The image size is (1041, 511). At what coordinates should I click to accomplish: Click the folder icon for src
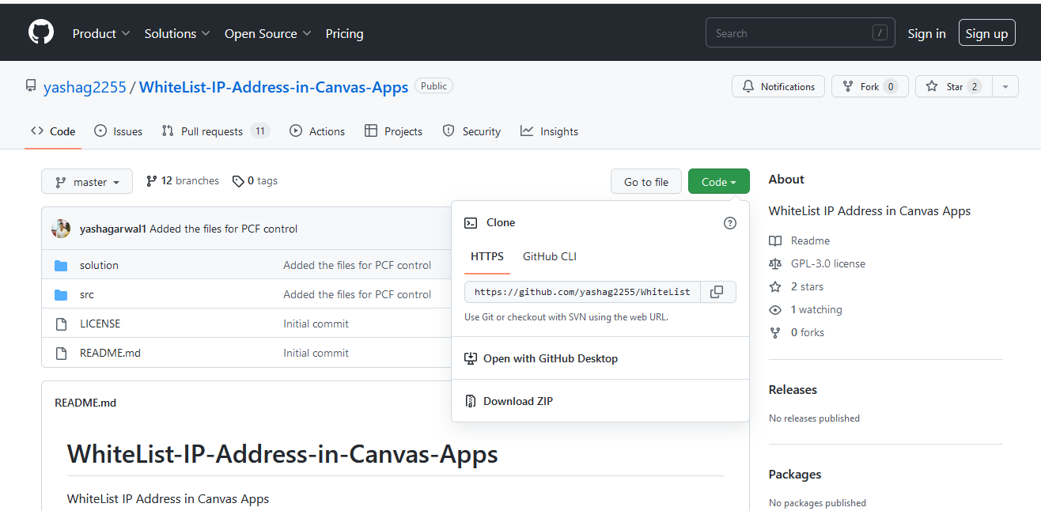click(61, 294)
